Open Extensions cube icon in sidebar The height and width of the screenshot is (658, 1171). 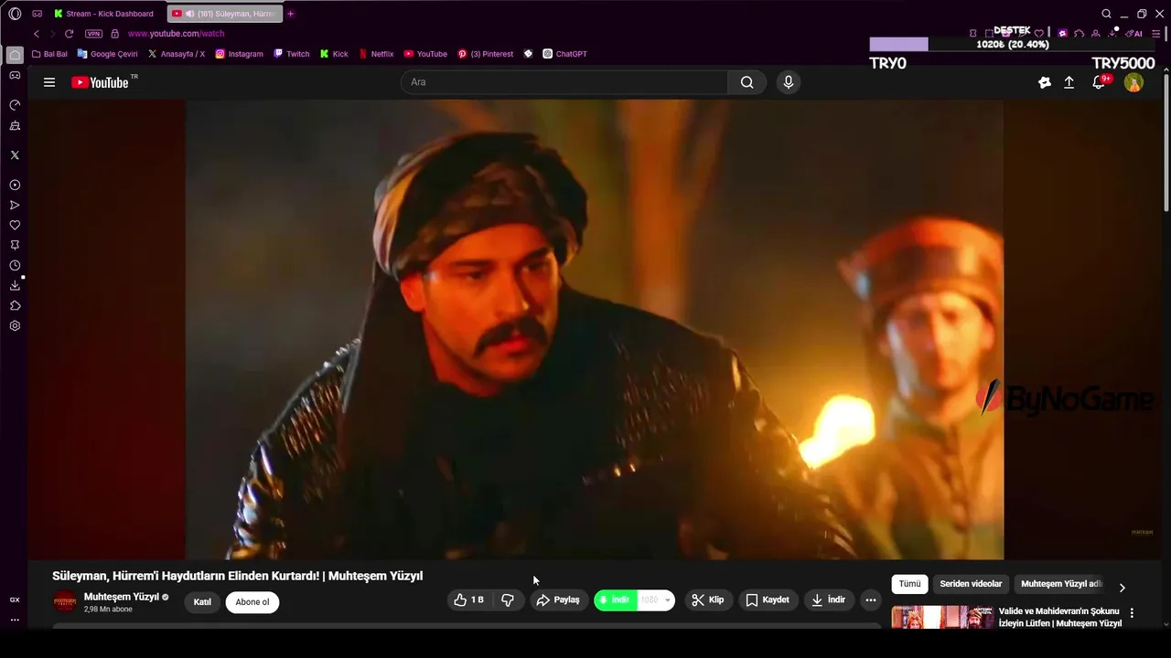click(x=15, y=306)
